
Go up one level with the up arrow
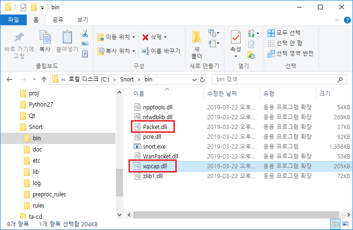coord(44,79)
